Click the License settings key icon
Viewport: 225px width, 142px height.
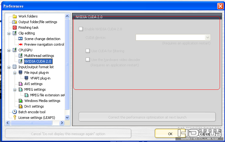pos(15,117)
